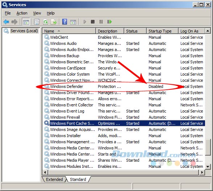
Task: Click the gear icon beside Windows Font Cache
Action: coord(47,123)
